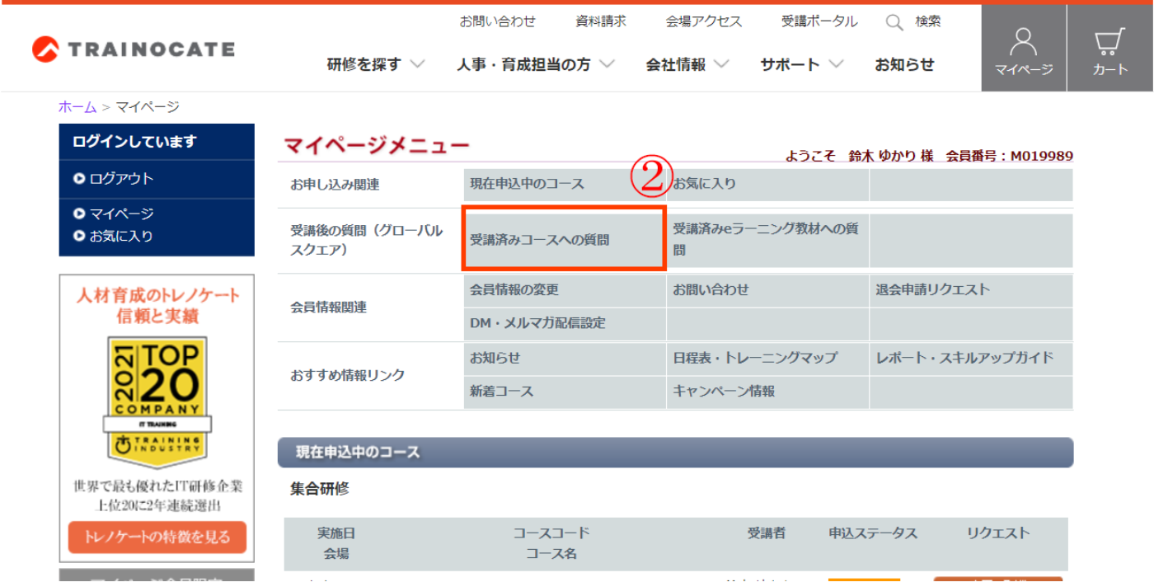
Task: Click the 受講後の質問（グローバルスクエア） row label
Action: click(367, 241)
